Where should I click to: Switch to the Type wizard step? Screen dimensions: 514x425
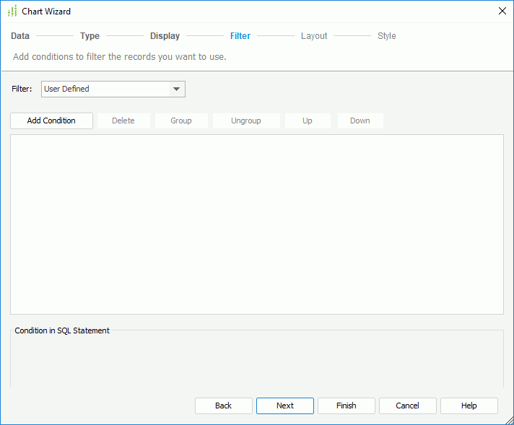coord(90,36)
